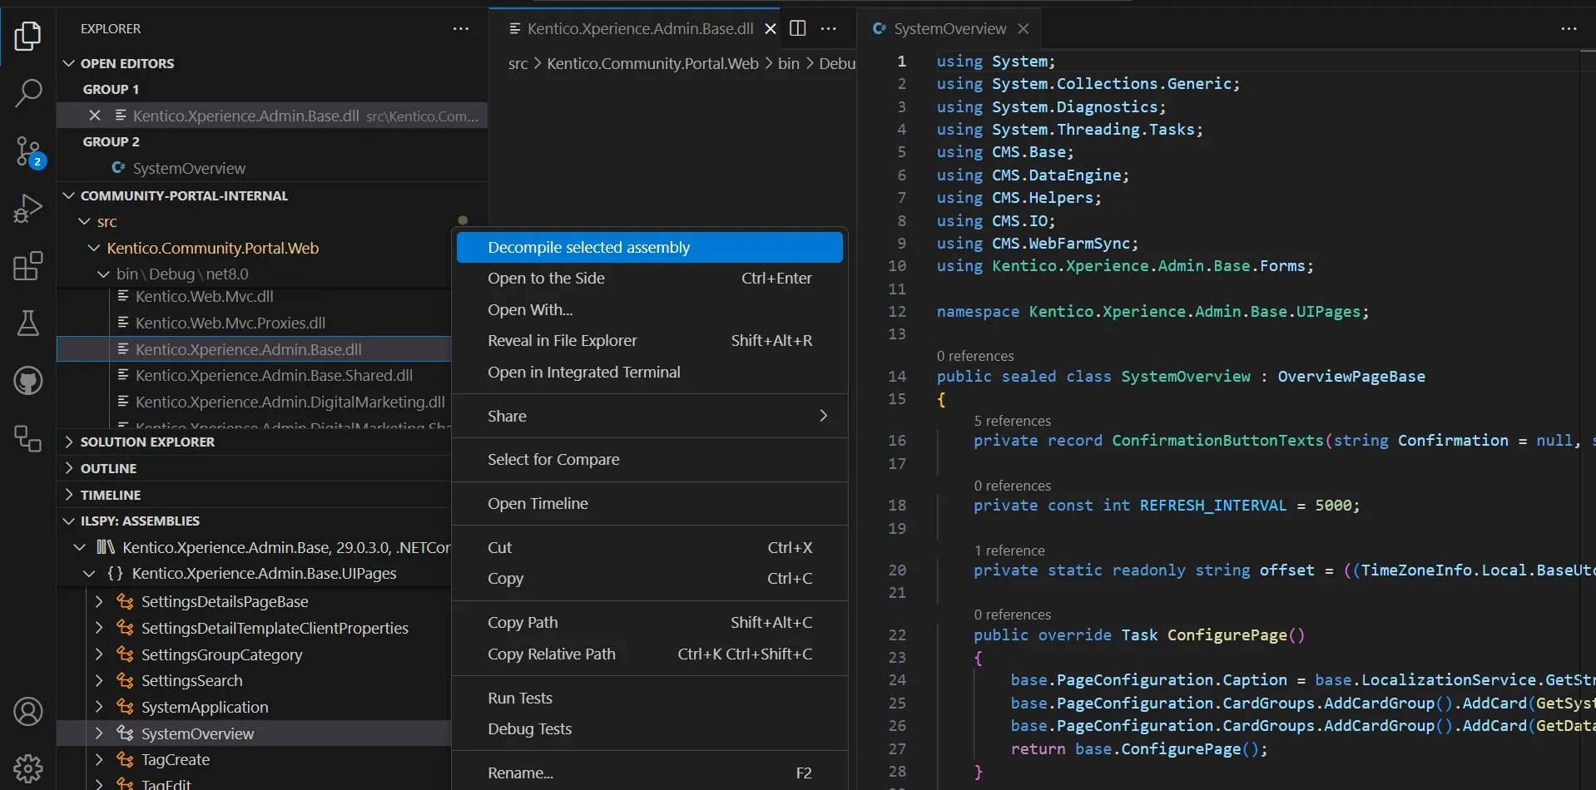Collapse the ILSpy: Assemblies section
The height and width of the screenshot is (790, 1596).
tap(69, 521)
